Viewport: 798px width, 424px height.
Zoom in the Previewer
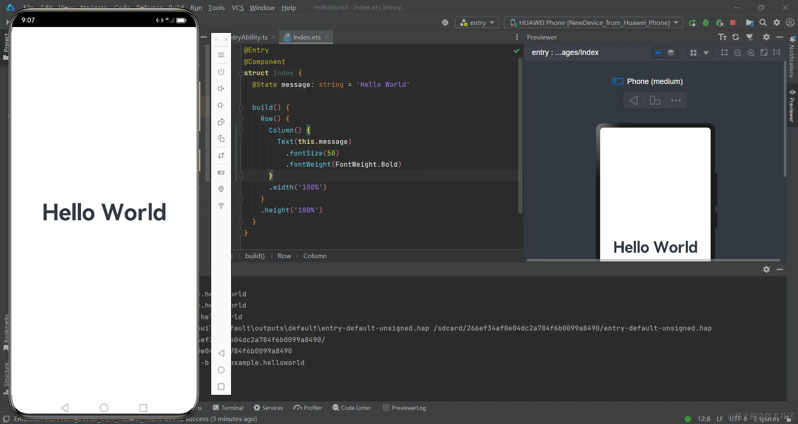click(751, 53)
